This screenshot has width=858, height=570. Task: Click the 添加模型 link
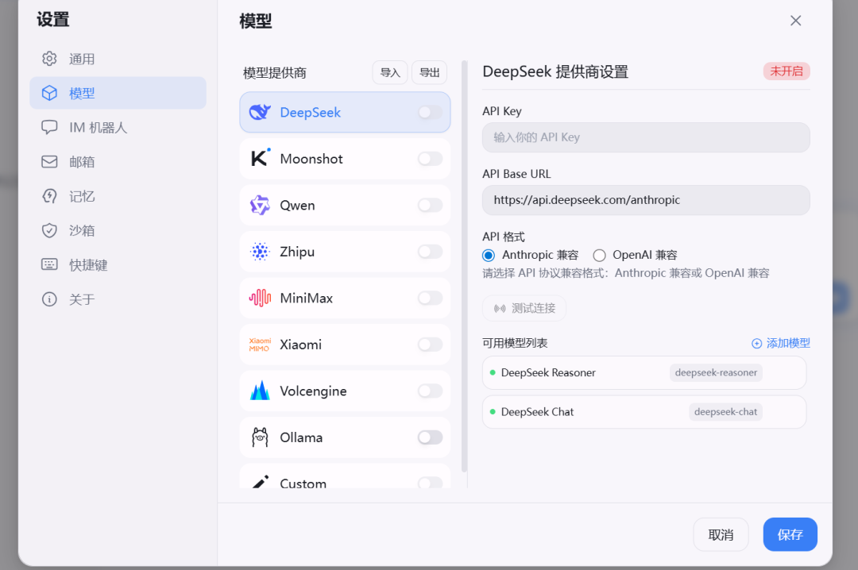pos(781,343)
